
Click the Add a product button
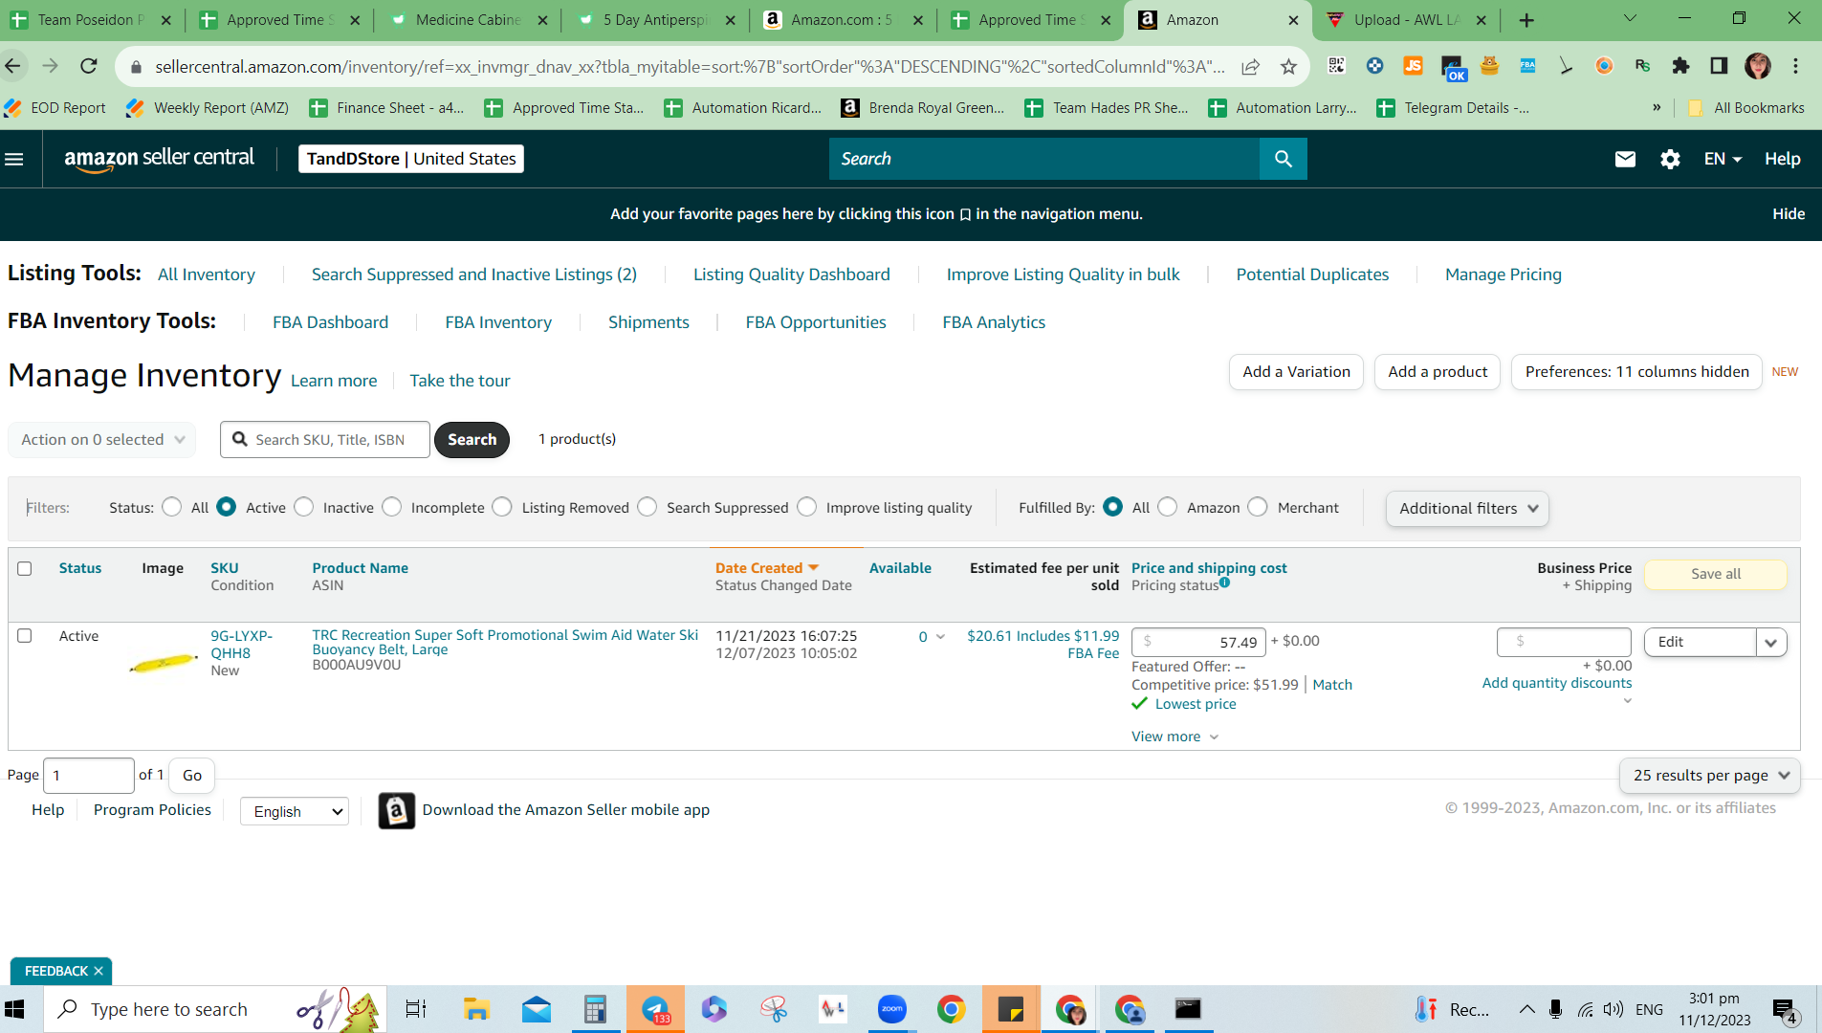(1438, 372)
